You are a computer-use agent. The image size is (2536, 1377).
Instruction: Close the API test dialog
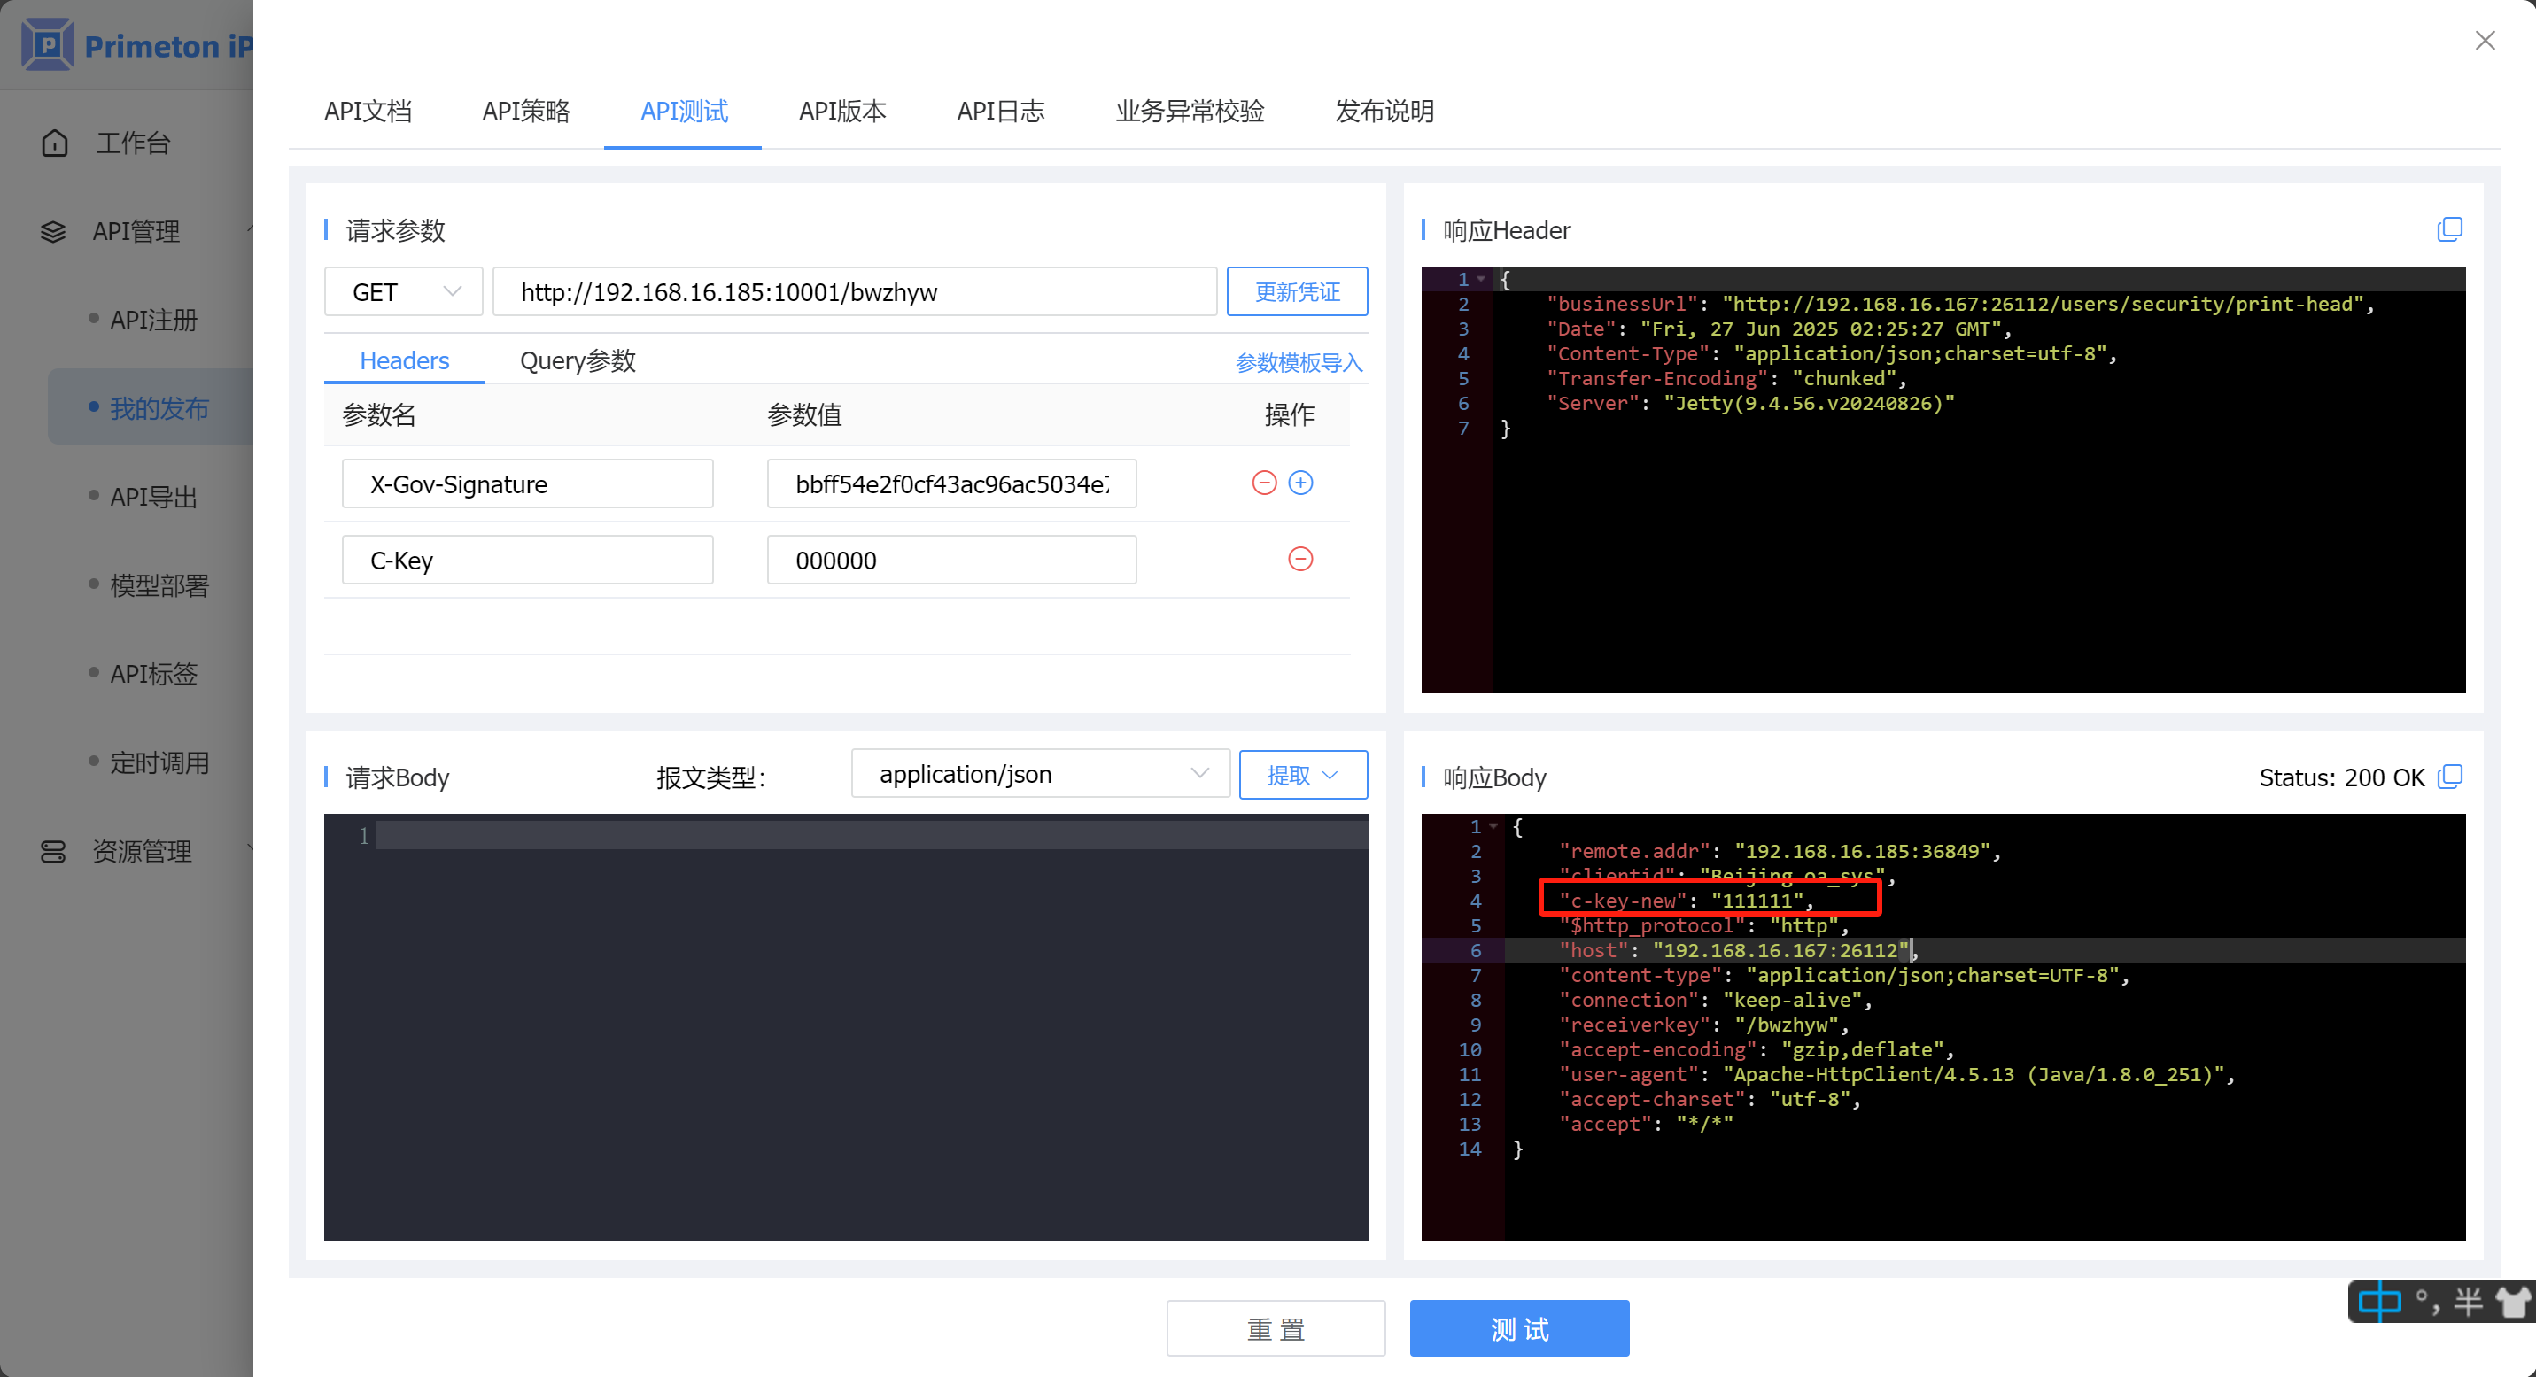[2485, 41]
